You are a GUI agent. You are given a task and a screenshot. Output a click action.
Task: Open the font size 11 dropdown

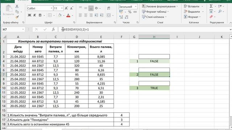pos(62,8)
